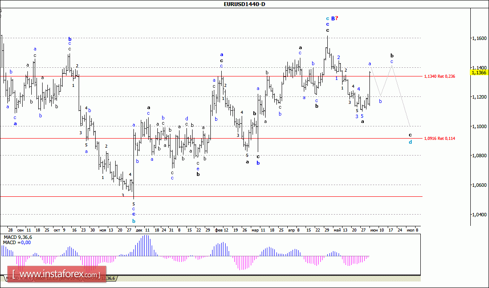Click the 'MACD 9,36,6' indicator caption
The width and height of the screenshot is (489, 288).
(x=17, y=238)
